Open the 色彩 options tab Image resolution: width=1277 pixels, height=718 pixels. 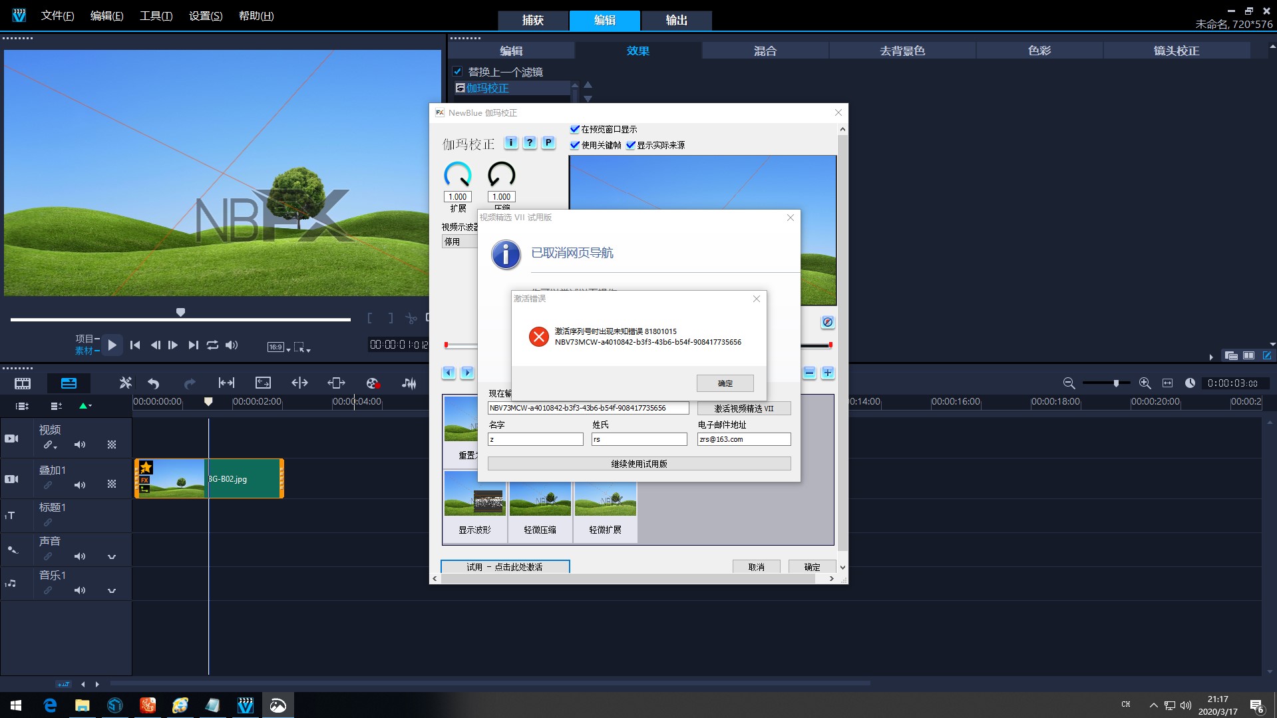click(x=1039, y=51)
